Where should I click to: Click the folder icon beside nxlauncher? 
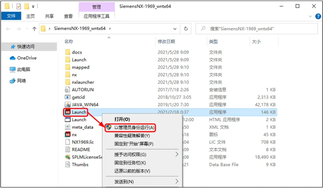[67, 82]
